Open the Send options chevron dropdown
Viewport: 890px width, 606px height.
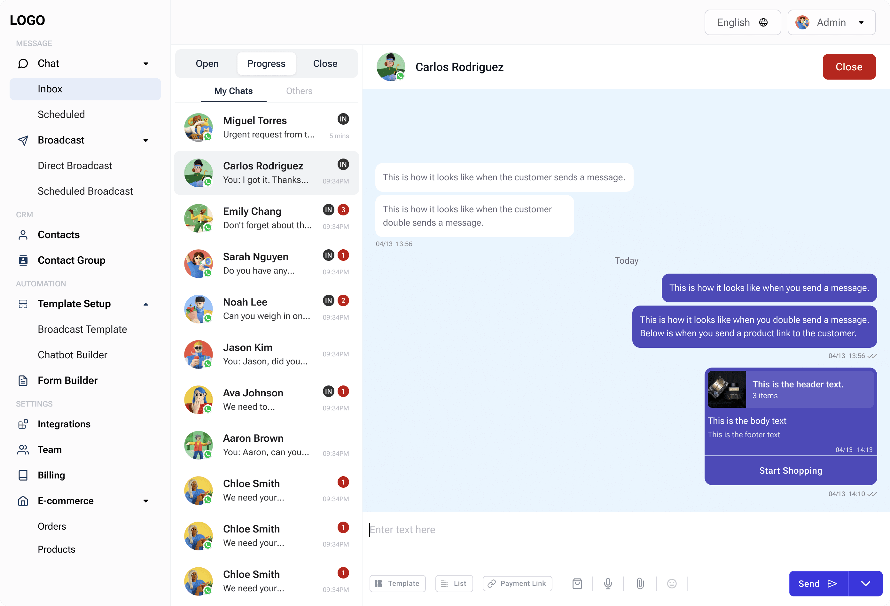pos(865,583)
